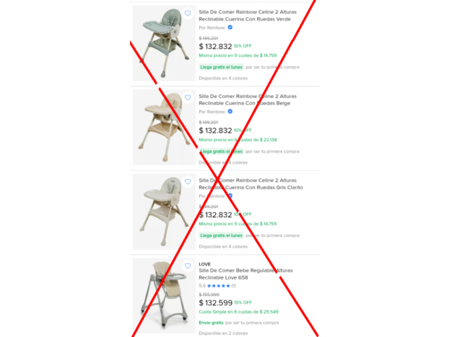The width and height of the screenshot is (450, 337).
Task: Click verified badge on the Beige listing
Action: coord(230,112)
